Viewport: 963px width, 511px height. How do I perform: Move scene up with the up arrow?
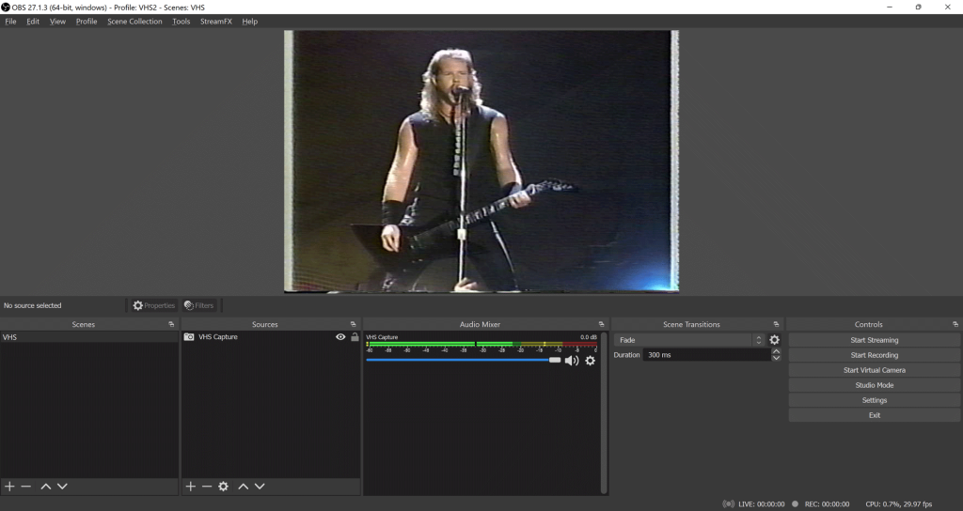[x=45, y=487]
